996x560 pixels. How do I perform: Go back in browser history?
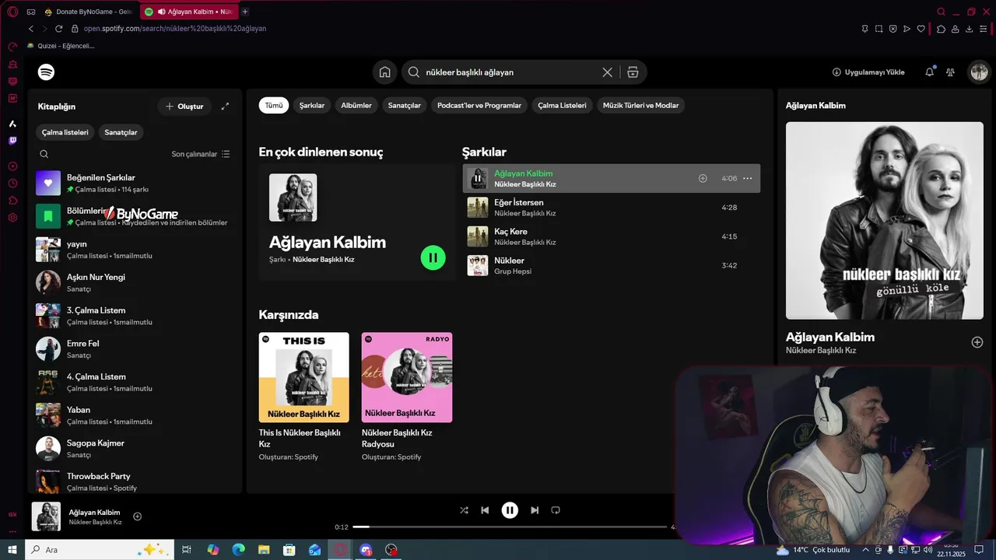pos(31,29)
